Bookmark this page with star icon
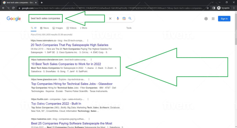This screenshot has width=237, height=128. 208,8
